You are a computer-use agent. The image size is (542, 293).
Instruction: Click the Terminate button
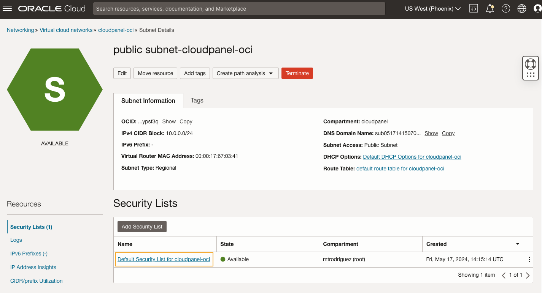pos(297,73)
